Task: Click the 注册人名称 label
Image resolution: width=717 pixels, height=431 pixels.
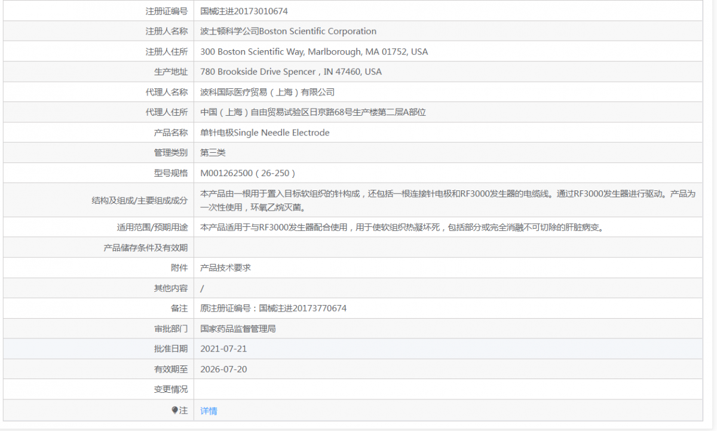Action: tap(167, 31)
